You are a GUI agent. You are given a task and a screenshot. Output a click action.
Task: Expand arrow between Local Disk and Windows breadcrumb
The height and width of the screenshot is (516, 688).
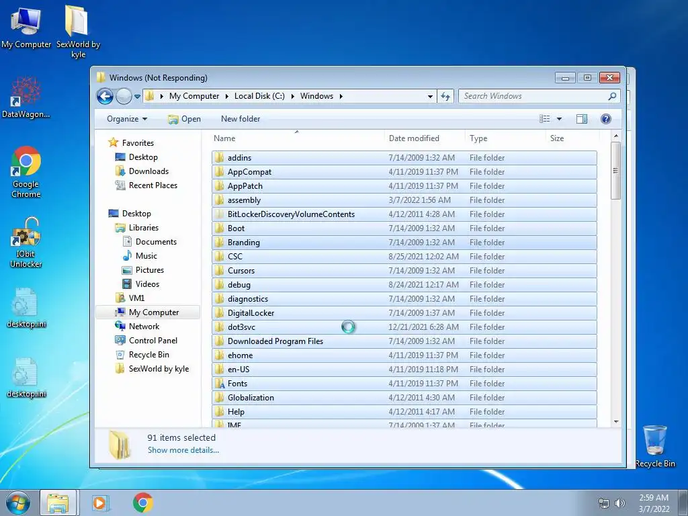(x=293, y=96)
